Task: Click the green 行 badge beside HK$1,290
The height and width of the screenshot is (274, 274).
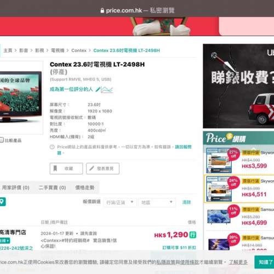Action: [193, 235]
